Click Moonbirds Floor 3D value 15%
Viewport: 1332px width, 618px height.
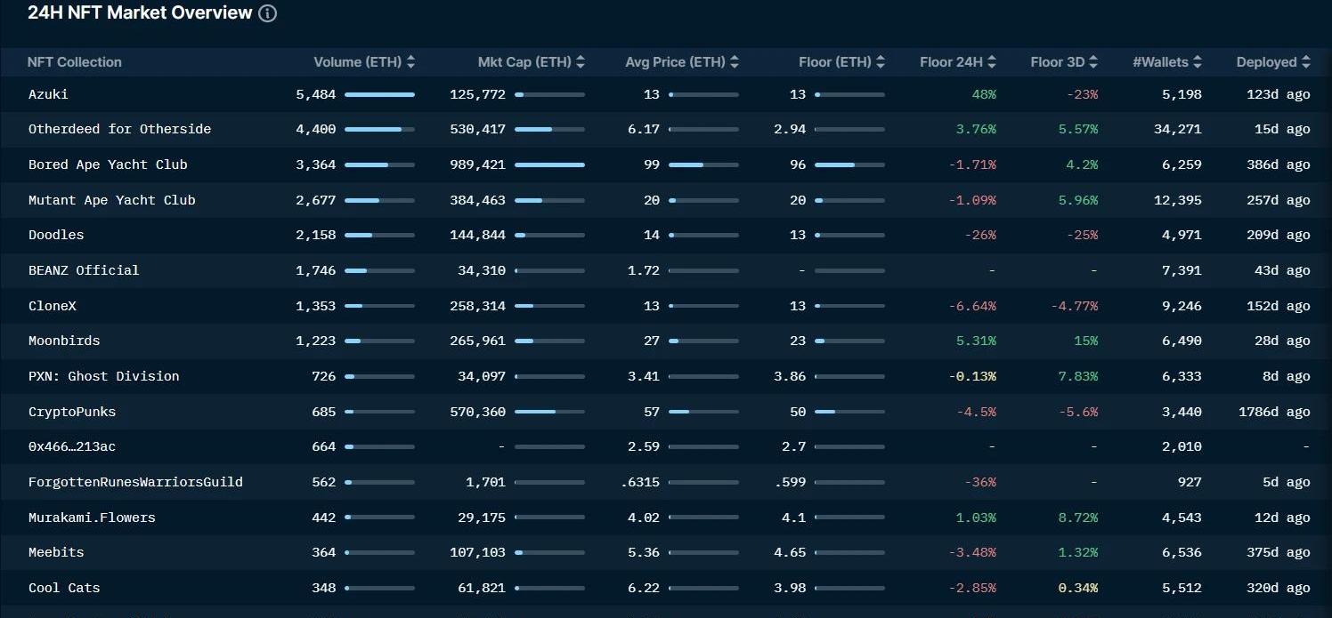(x=1086, y=341)
